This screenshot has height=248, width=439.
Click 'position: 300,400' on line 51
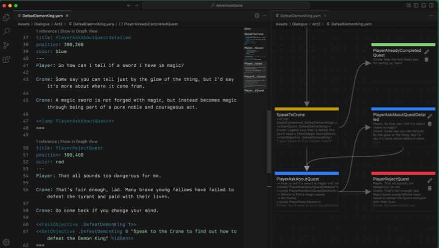pos(60,155)
